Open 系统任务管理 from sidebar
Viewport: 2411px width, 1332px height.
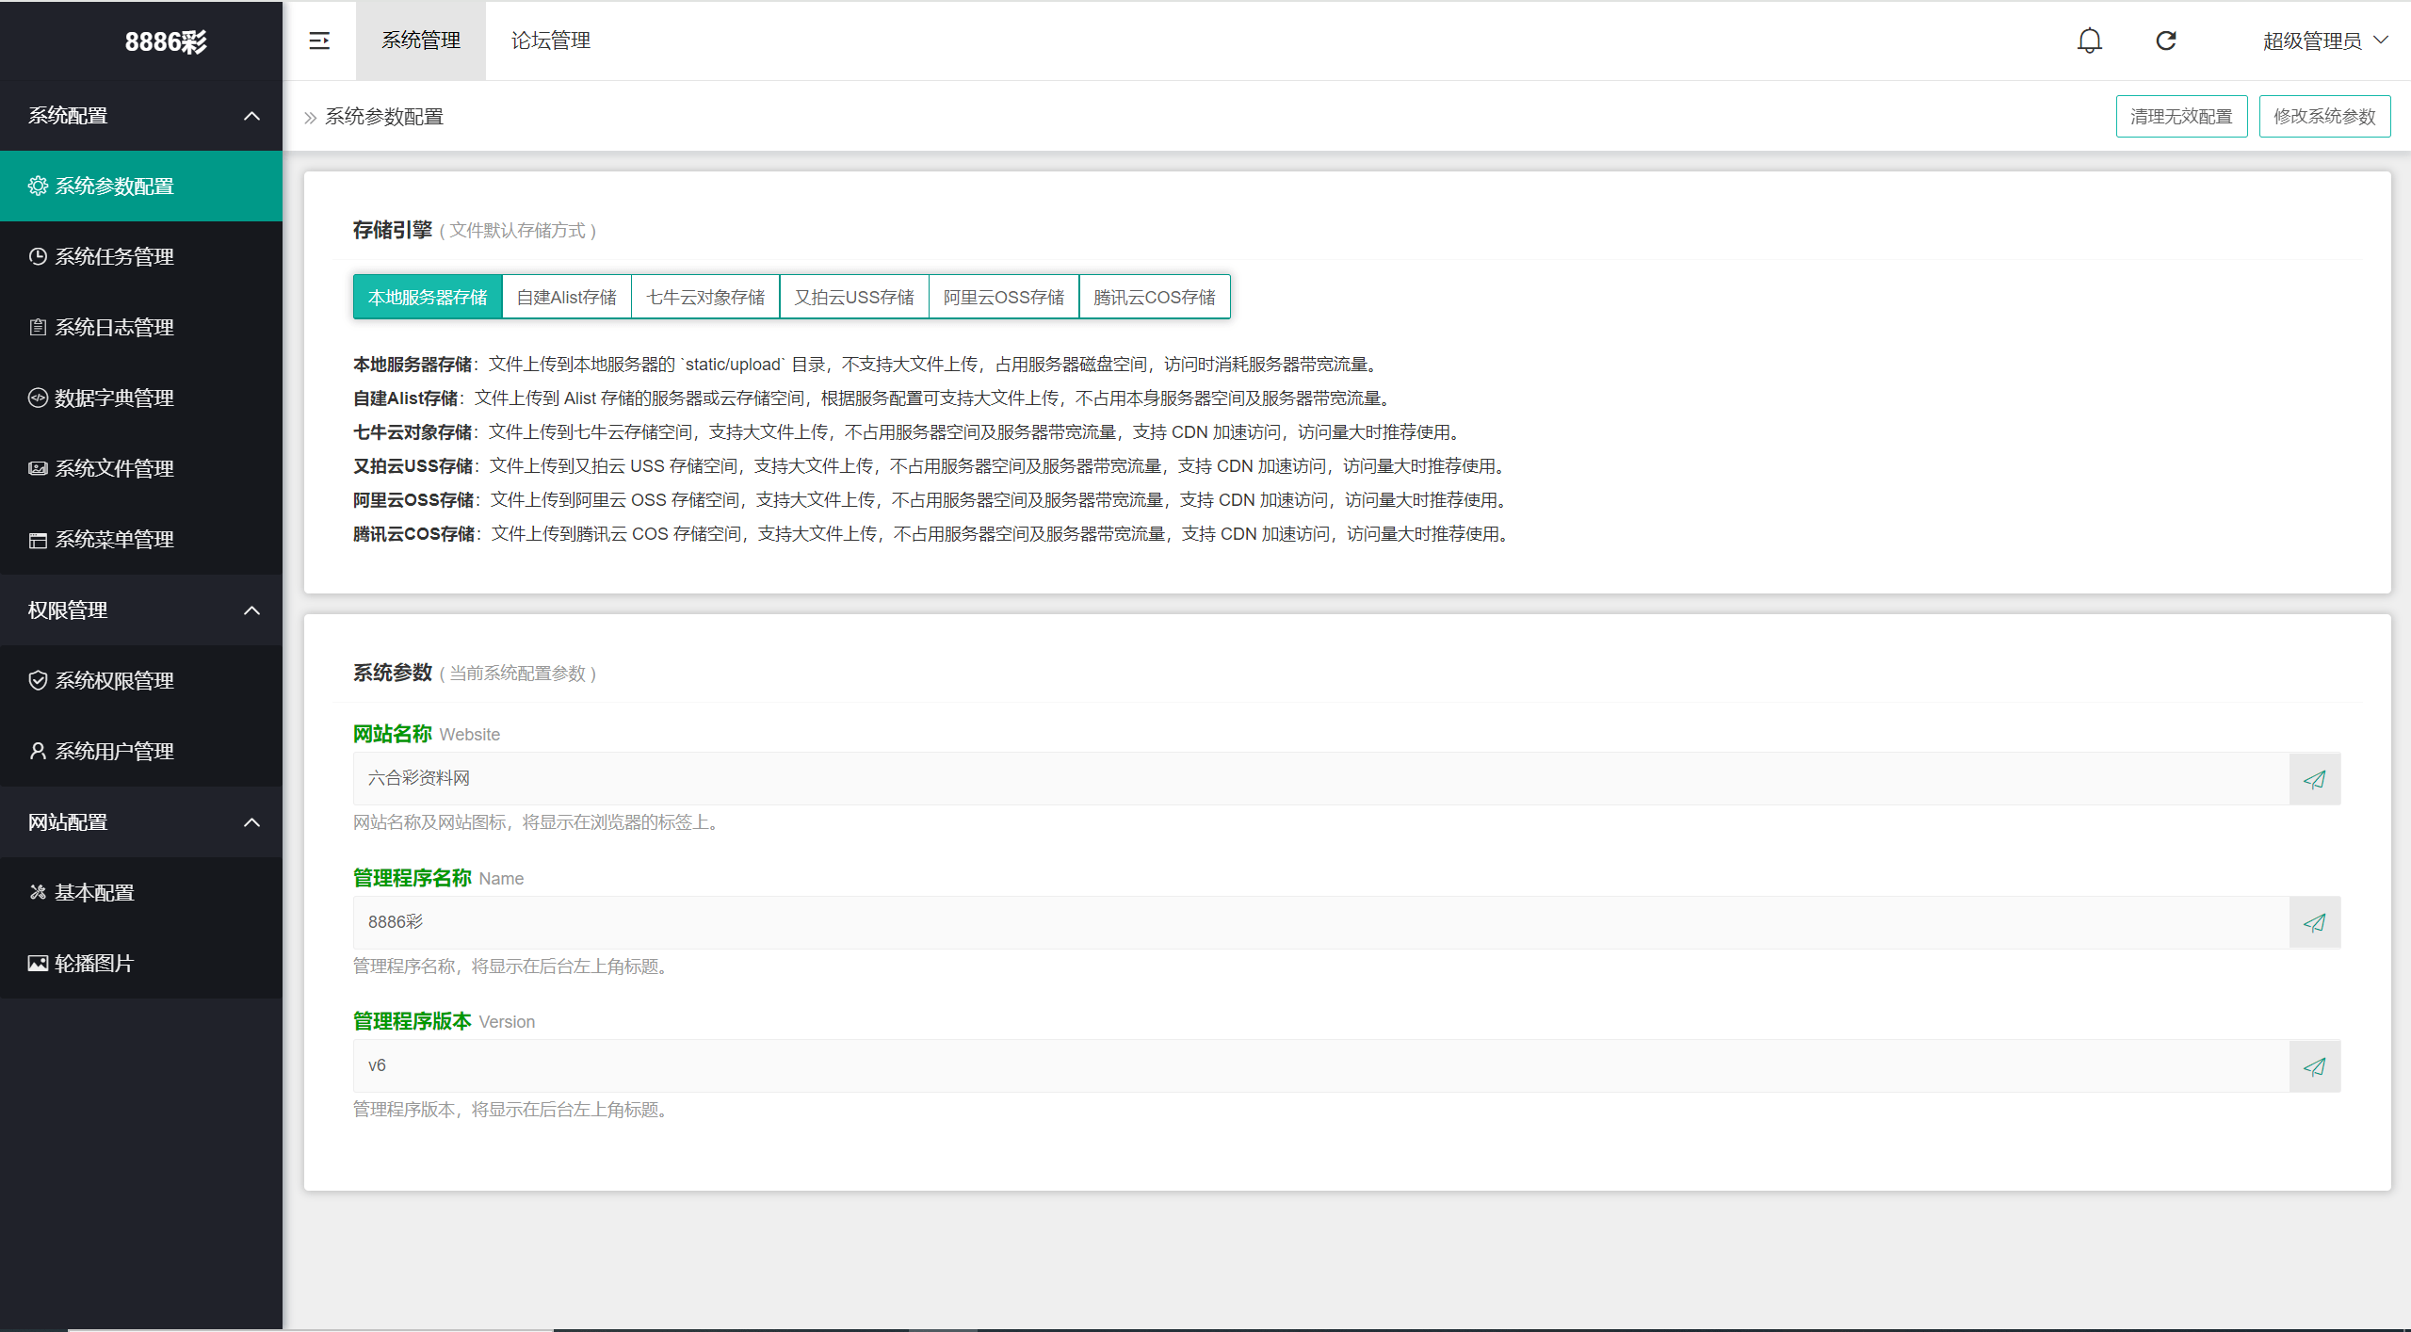(x=114, y=256)
